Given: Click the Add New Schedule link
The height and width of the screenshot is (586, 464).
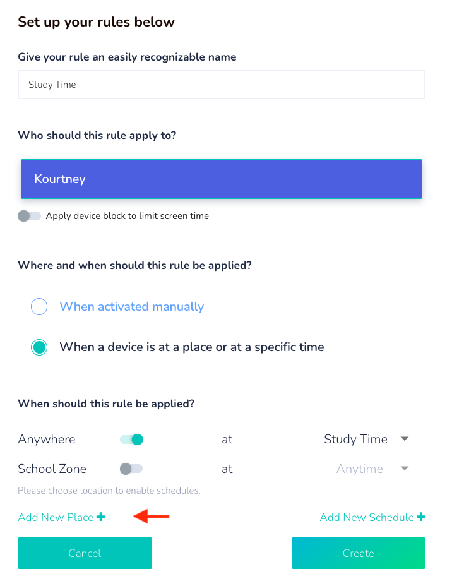Looking at the screenshot, I should (367, 517).
